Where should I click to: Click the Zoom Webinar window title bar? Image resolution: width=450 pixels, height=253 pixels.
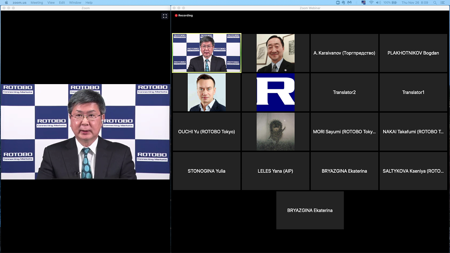point(310,8)
